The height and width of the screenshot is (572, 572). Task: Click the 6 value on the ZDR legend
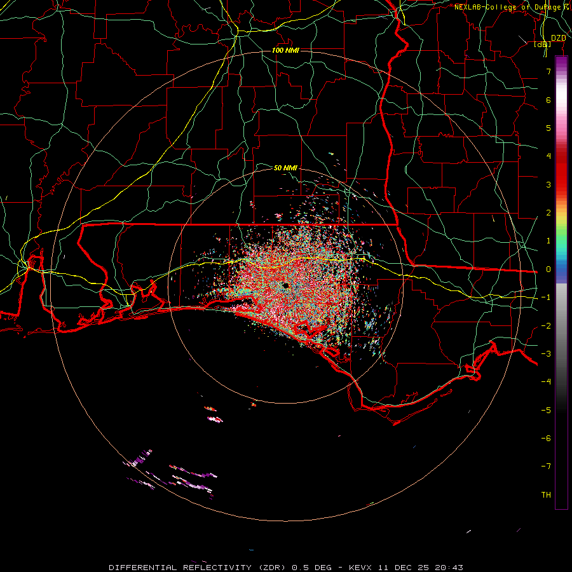coord(548,100)
